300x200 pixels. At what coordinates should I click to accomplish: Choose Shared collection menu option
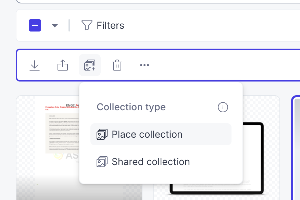point(161,162)
